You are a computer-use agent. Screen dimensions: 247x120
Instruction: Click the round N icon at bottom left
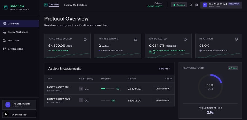point(6,114)
